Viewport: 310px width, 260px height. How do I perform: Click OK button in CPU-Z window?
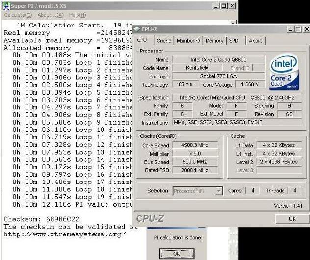[x=292, y=219]
